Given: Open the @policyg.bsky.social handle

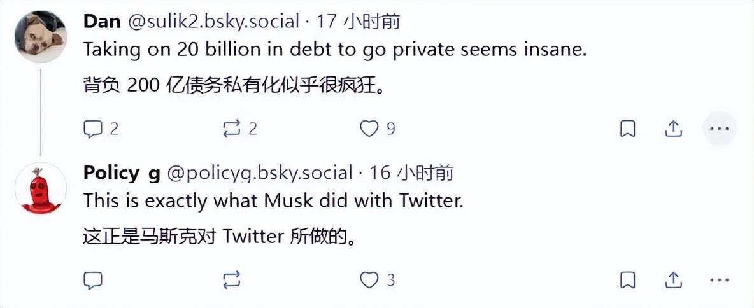Looking at the screenshot, I should pyautogui.click(x=260, y=172).
